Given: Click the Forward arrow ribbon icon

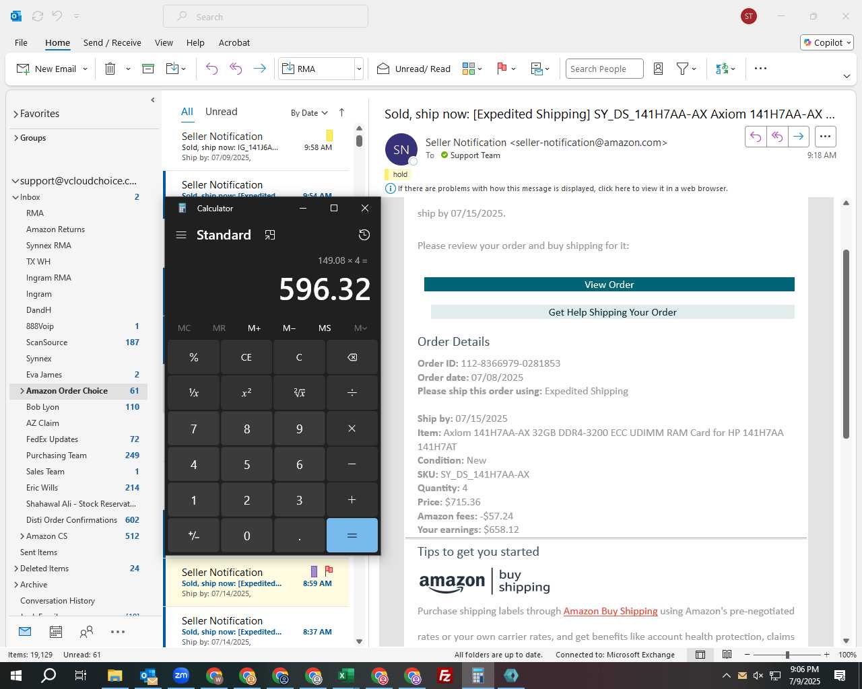Looking at the screenshot, I should tap(259, 69).
